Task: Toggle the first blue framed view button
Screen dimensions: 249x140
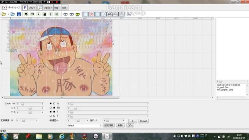Action: (85, 14)
